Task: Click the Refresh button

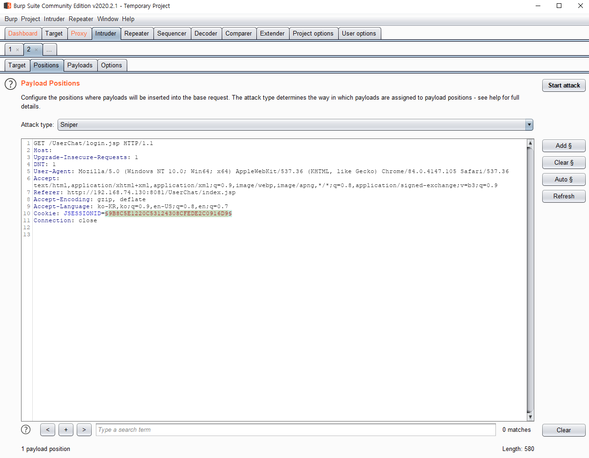Action: (564, 196)
